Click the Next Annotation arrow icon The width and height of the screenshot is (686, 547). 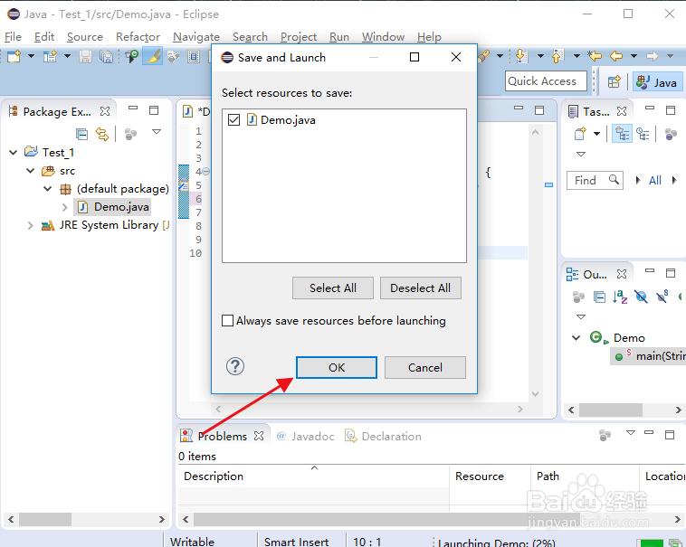pos(522,56)
